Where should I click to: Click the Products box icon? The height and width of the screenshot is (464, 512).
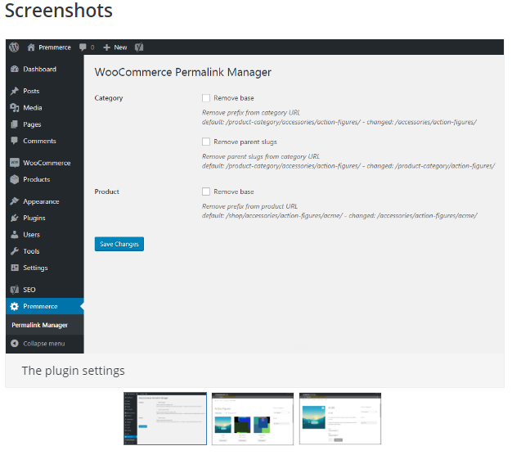[15, 179]
